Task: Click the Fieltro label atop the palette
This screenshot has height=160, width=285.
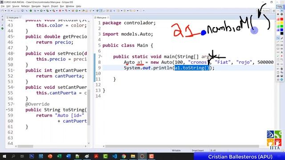Action: tap(280, 7)
